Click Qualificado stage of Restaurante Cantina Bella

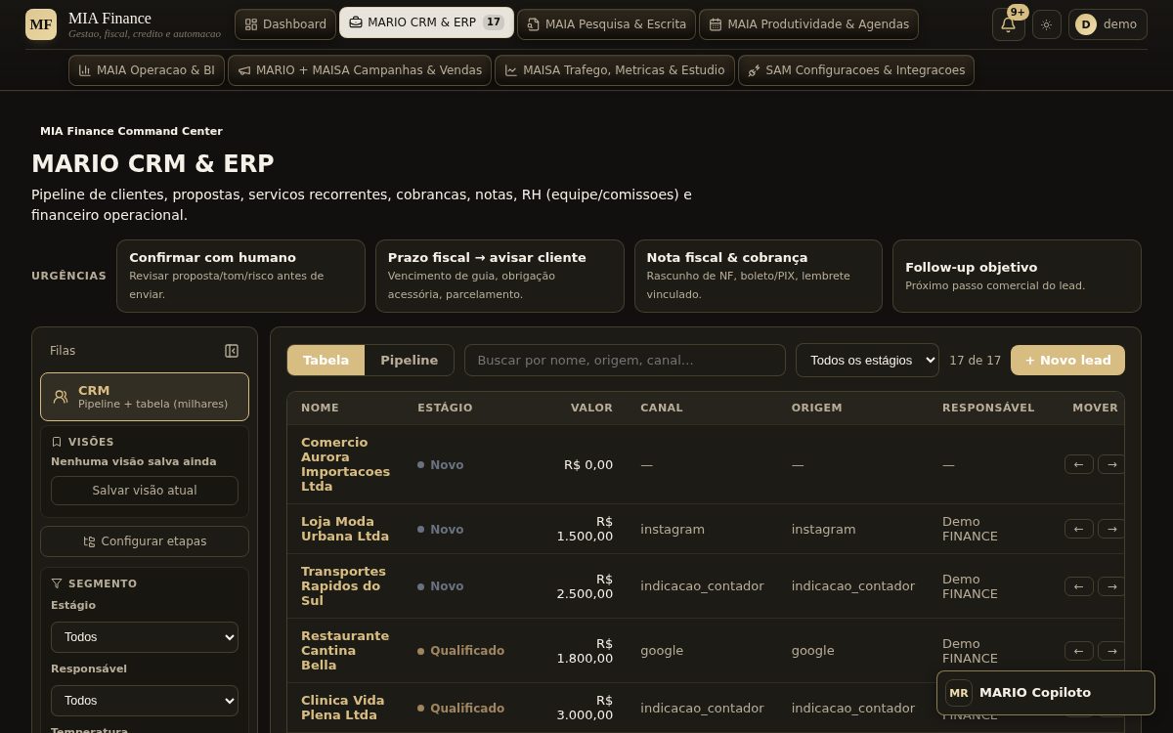pos(461,651)
